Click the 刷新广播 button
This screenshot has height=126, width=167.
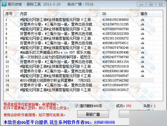[x=93, y=114]
